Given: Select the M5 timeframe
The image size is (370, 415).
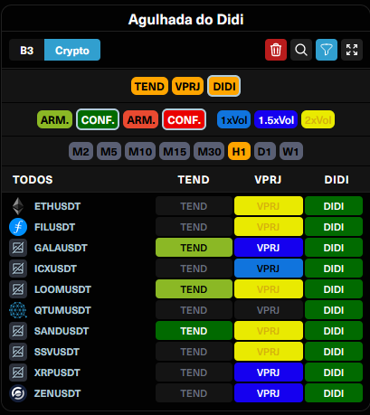Looking at the screenshot, I should pos(109,151).
